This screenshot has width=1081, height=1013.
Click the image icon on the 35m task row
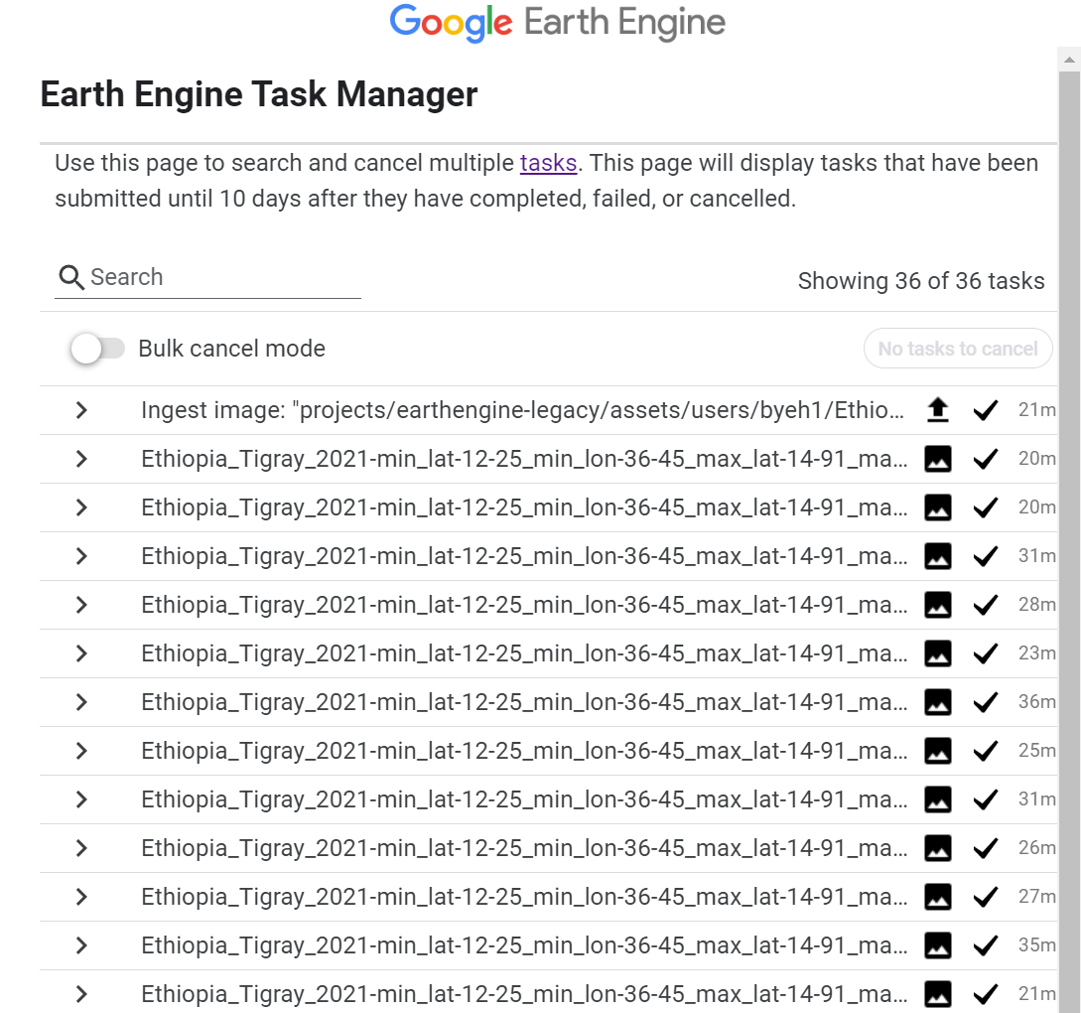click(x=938, y=944)
